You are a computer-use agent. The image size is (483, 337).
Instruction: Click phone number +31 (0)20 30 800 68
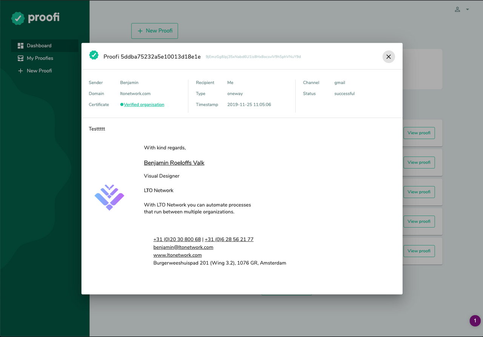[177, 240]
